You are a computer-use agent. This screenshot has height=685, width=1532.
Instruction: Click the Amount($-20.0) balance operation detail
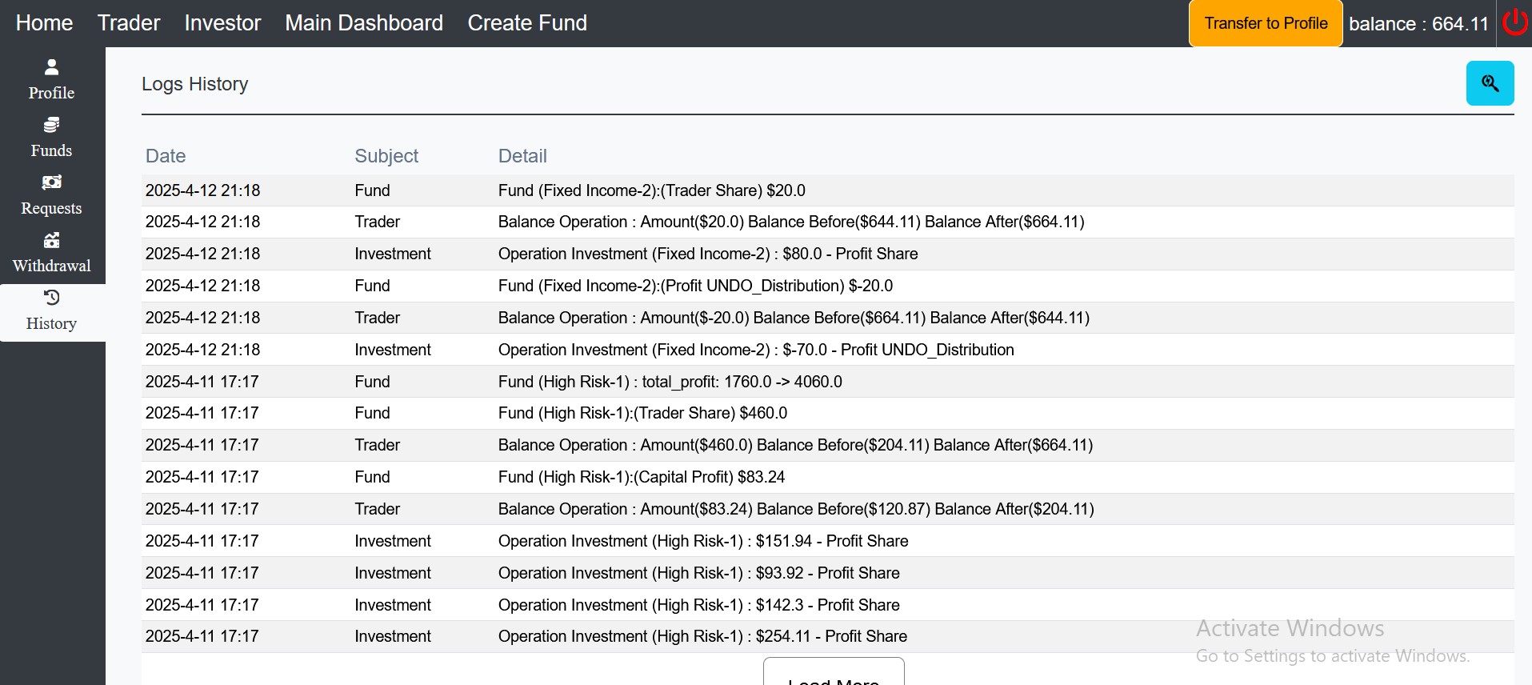[x=794, y=318]
